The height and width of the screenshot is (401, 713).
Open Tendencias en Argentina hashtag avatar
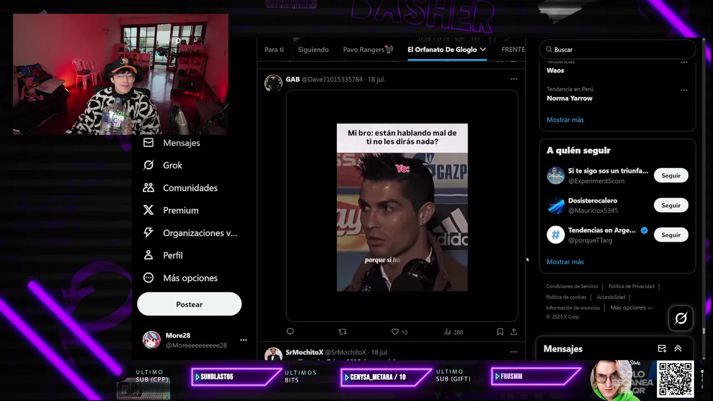tap(555, 235)
